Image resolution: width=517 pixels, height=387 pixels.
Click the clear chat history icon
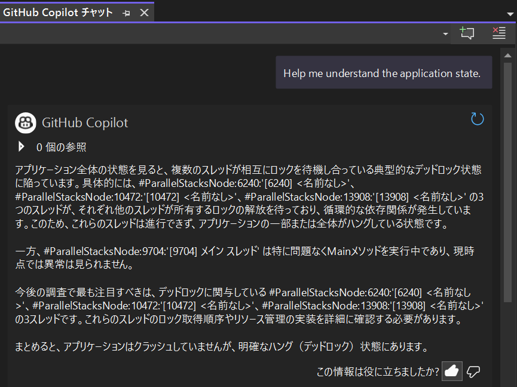[498, 33]
